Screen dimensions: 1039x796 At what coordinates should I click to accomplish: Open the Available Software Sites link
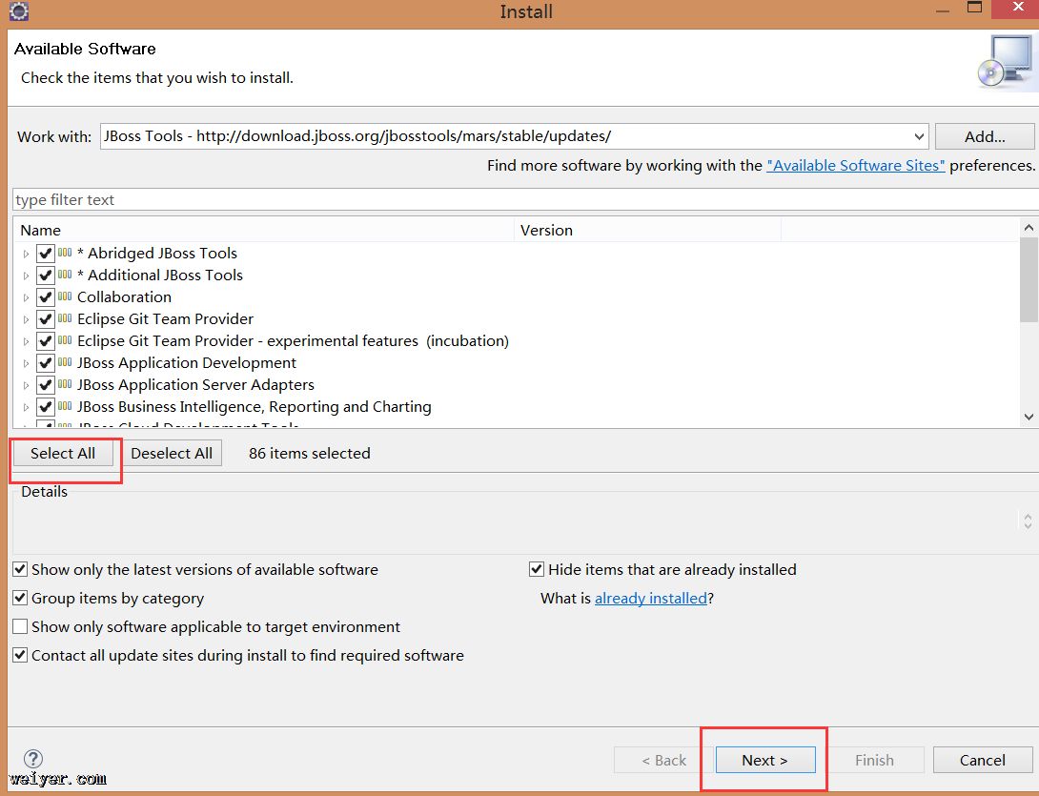(x=855, y=165)
